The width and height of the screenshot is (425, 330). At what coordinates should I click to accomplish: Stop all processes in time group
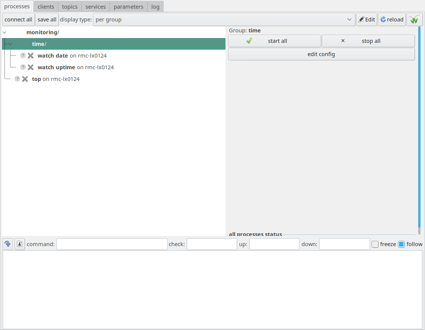point(369,41)
